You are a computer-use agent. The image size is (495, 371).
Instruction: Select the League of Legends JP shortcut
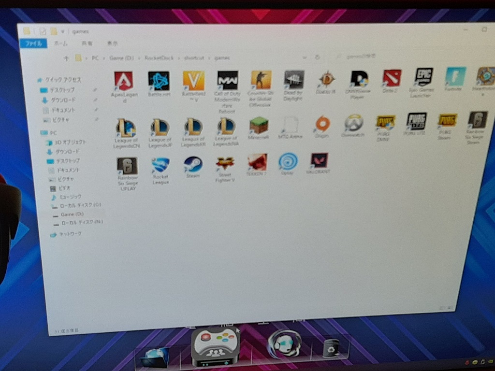coord(160,133)
